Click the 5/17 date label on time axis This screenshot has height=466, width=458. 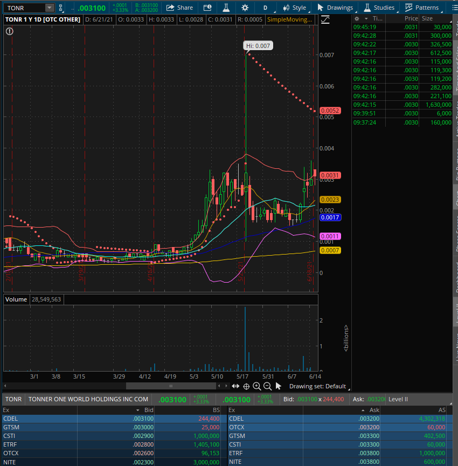[x=242, y=376]
